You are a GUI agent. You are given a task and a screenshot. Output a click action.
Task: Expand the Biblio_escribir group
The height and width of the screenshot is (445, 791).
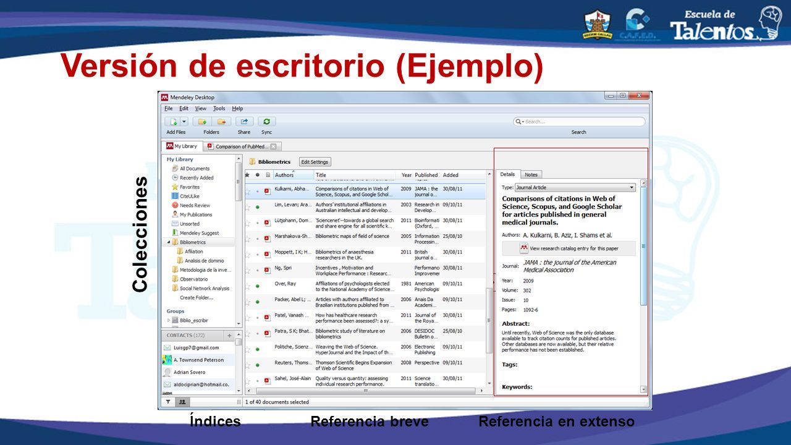pos(169,320)
